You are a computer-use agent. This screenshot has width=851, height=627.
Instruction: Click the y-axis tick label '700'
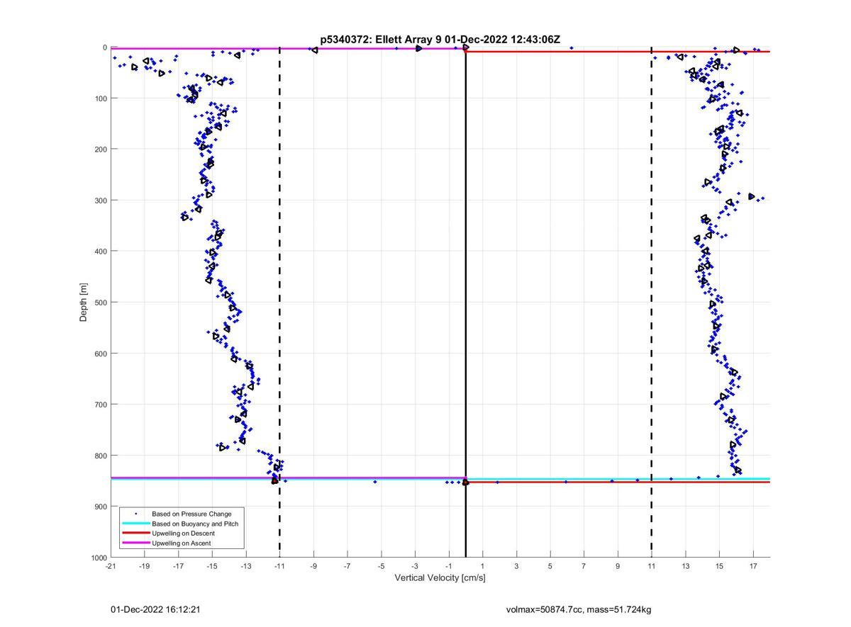pos(101,405)
